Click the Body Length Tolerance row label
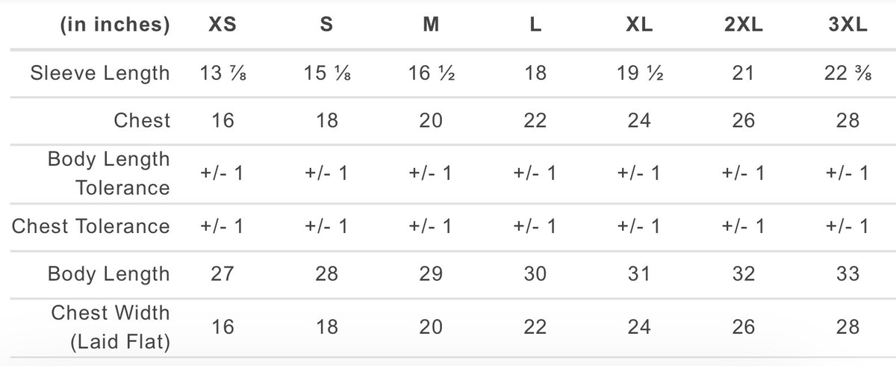The image size is (896, 366). (108, 173)
